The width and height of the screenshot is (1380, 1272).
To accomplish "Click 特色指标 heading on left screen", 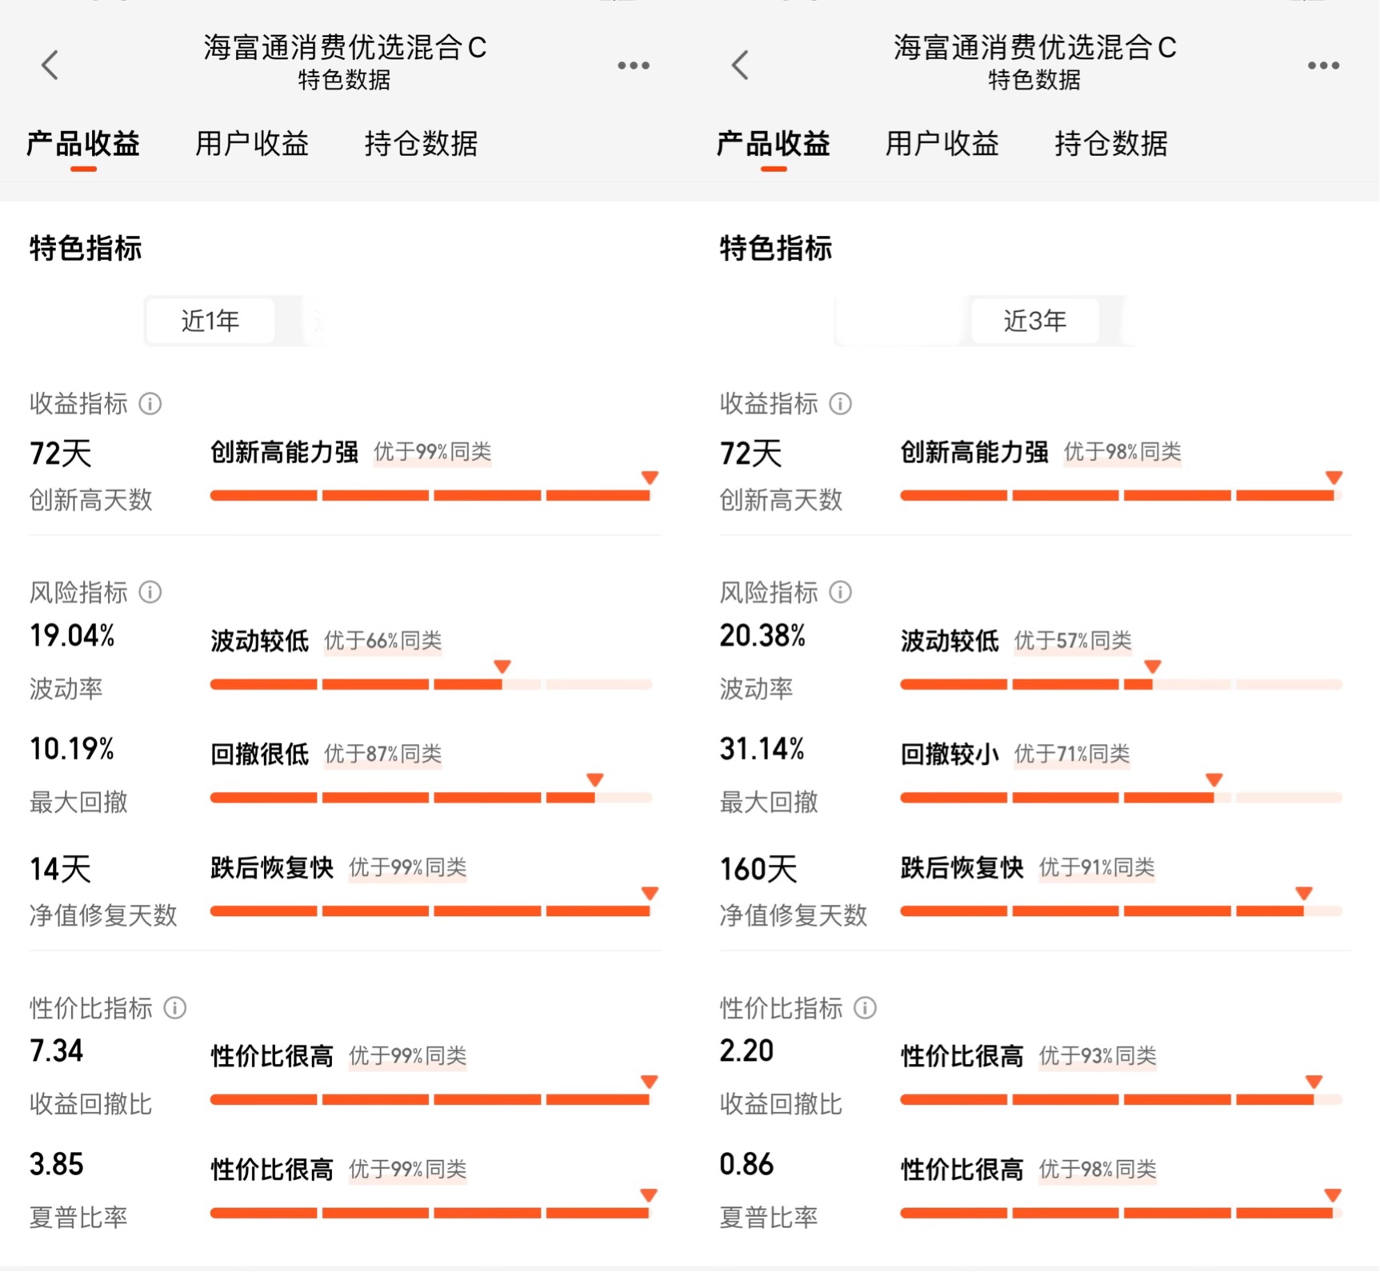I will (86, 248).
